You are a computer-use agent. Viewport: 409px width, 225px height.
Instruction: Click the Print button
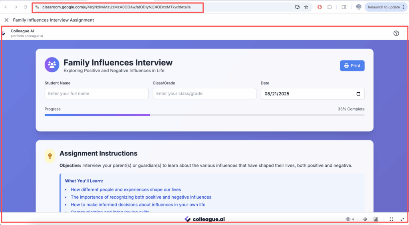click(352, 66)
